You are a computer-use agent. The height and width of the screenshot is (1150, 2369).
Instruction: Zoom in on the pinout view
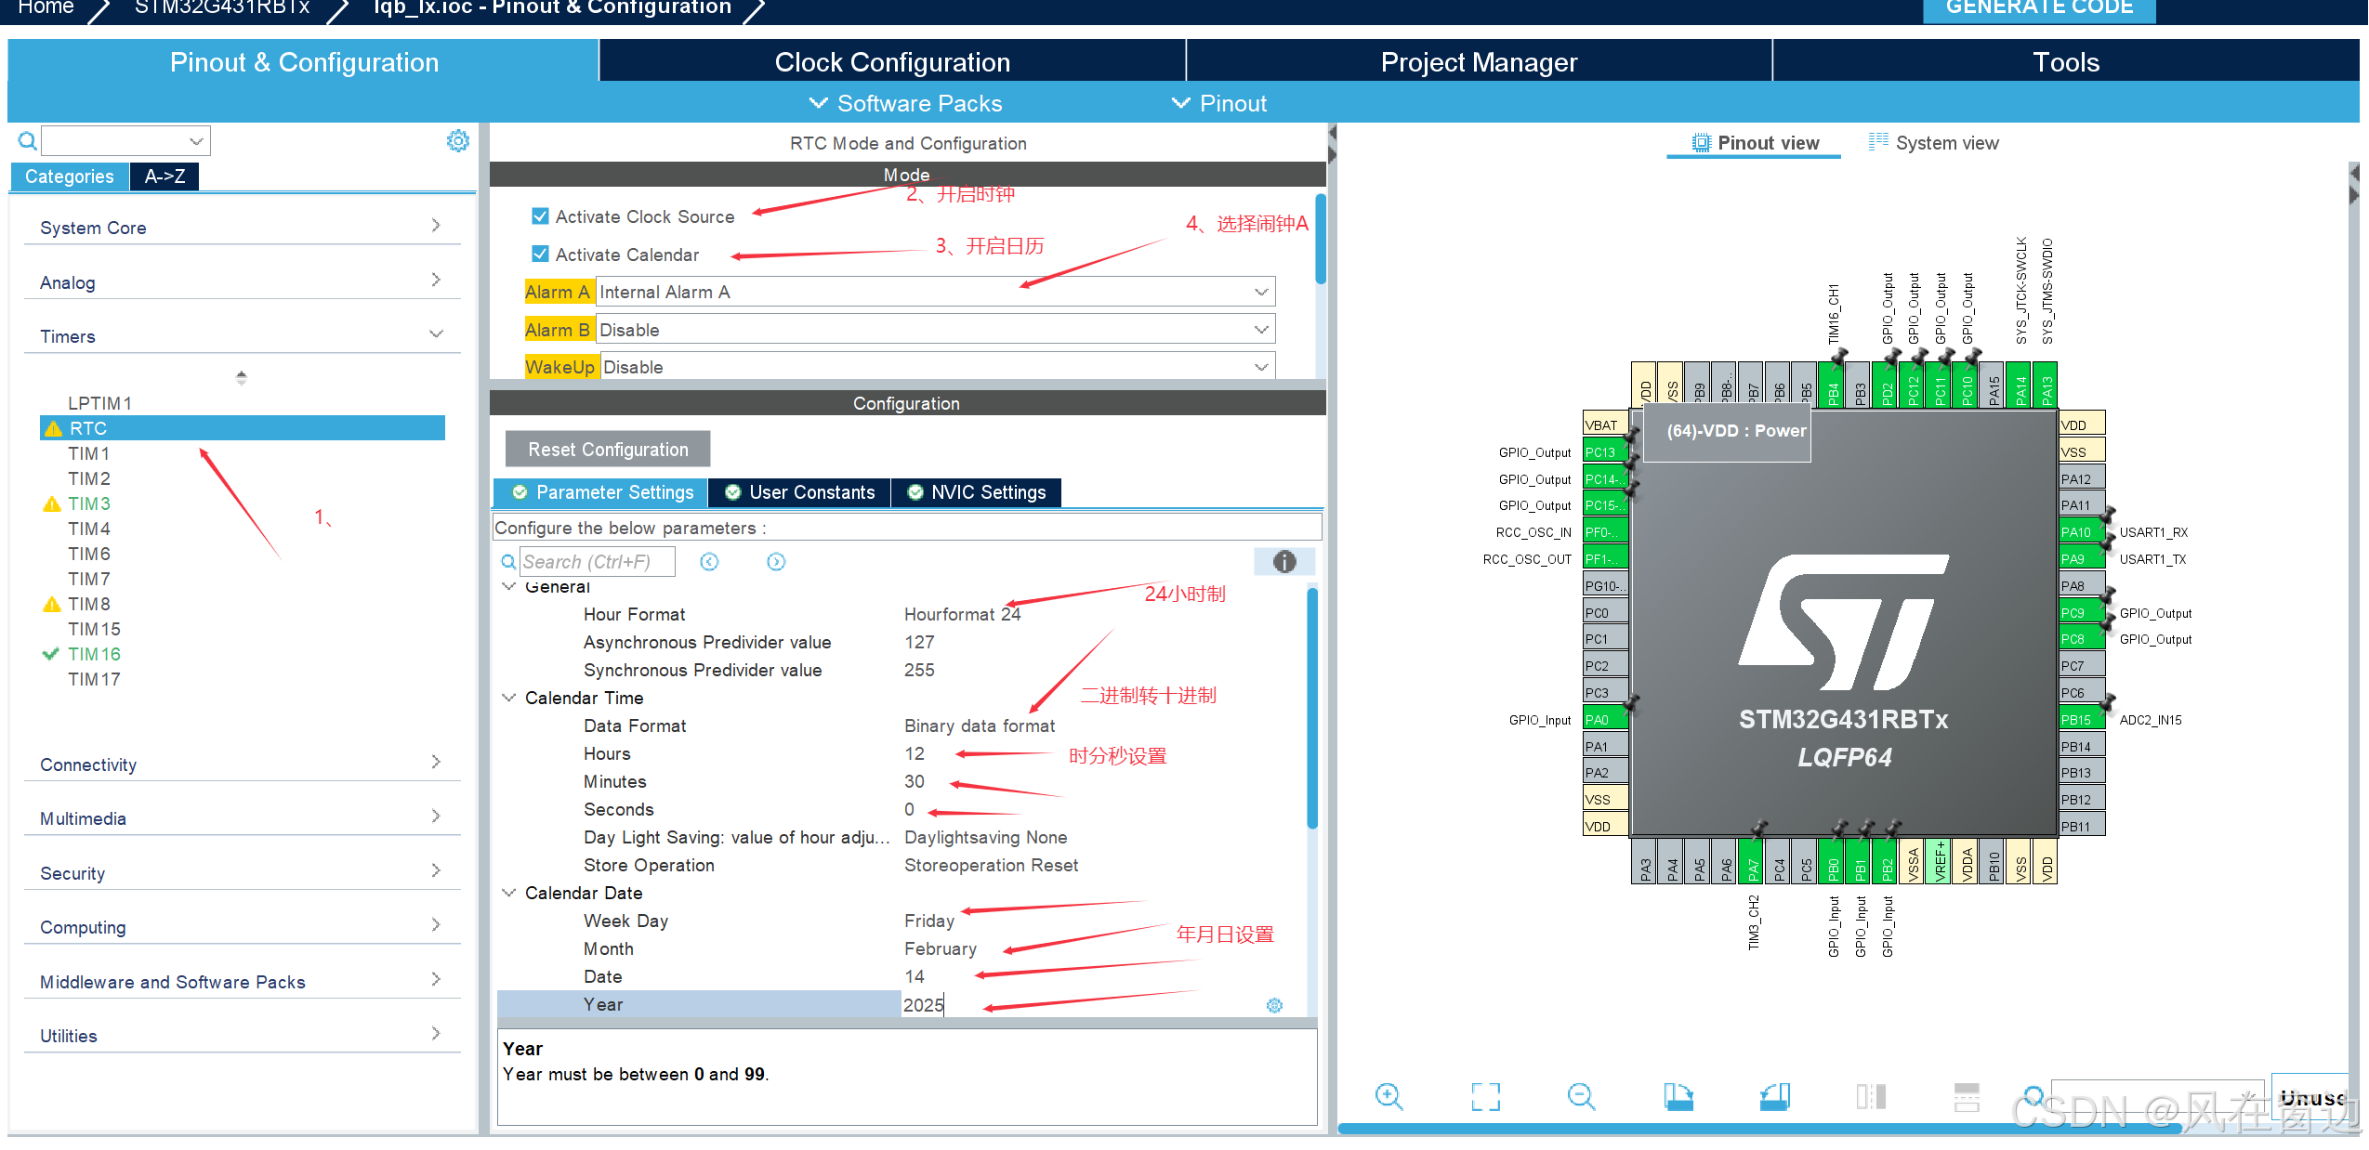click(x=1388, y=1096)
